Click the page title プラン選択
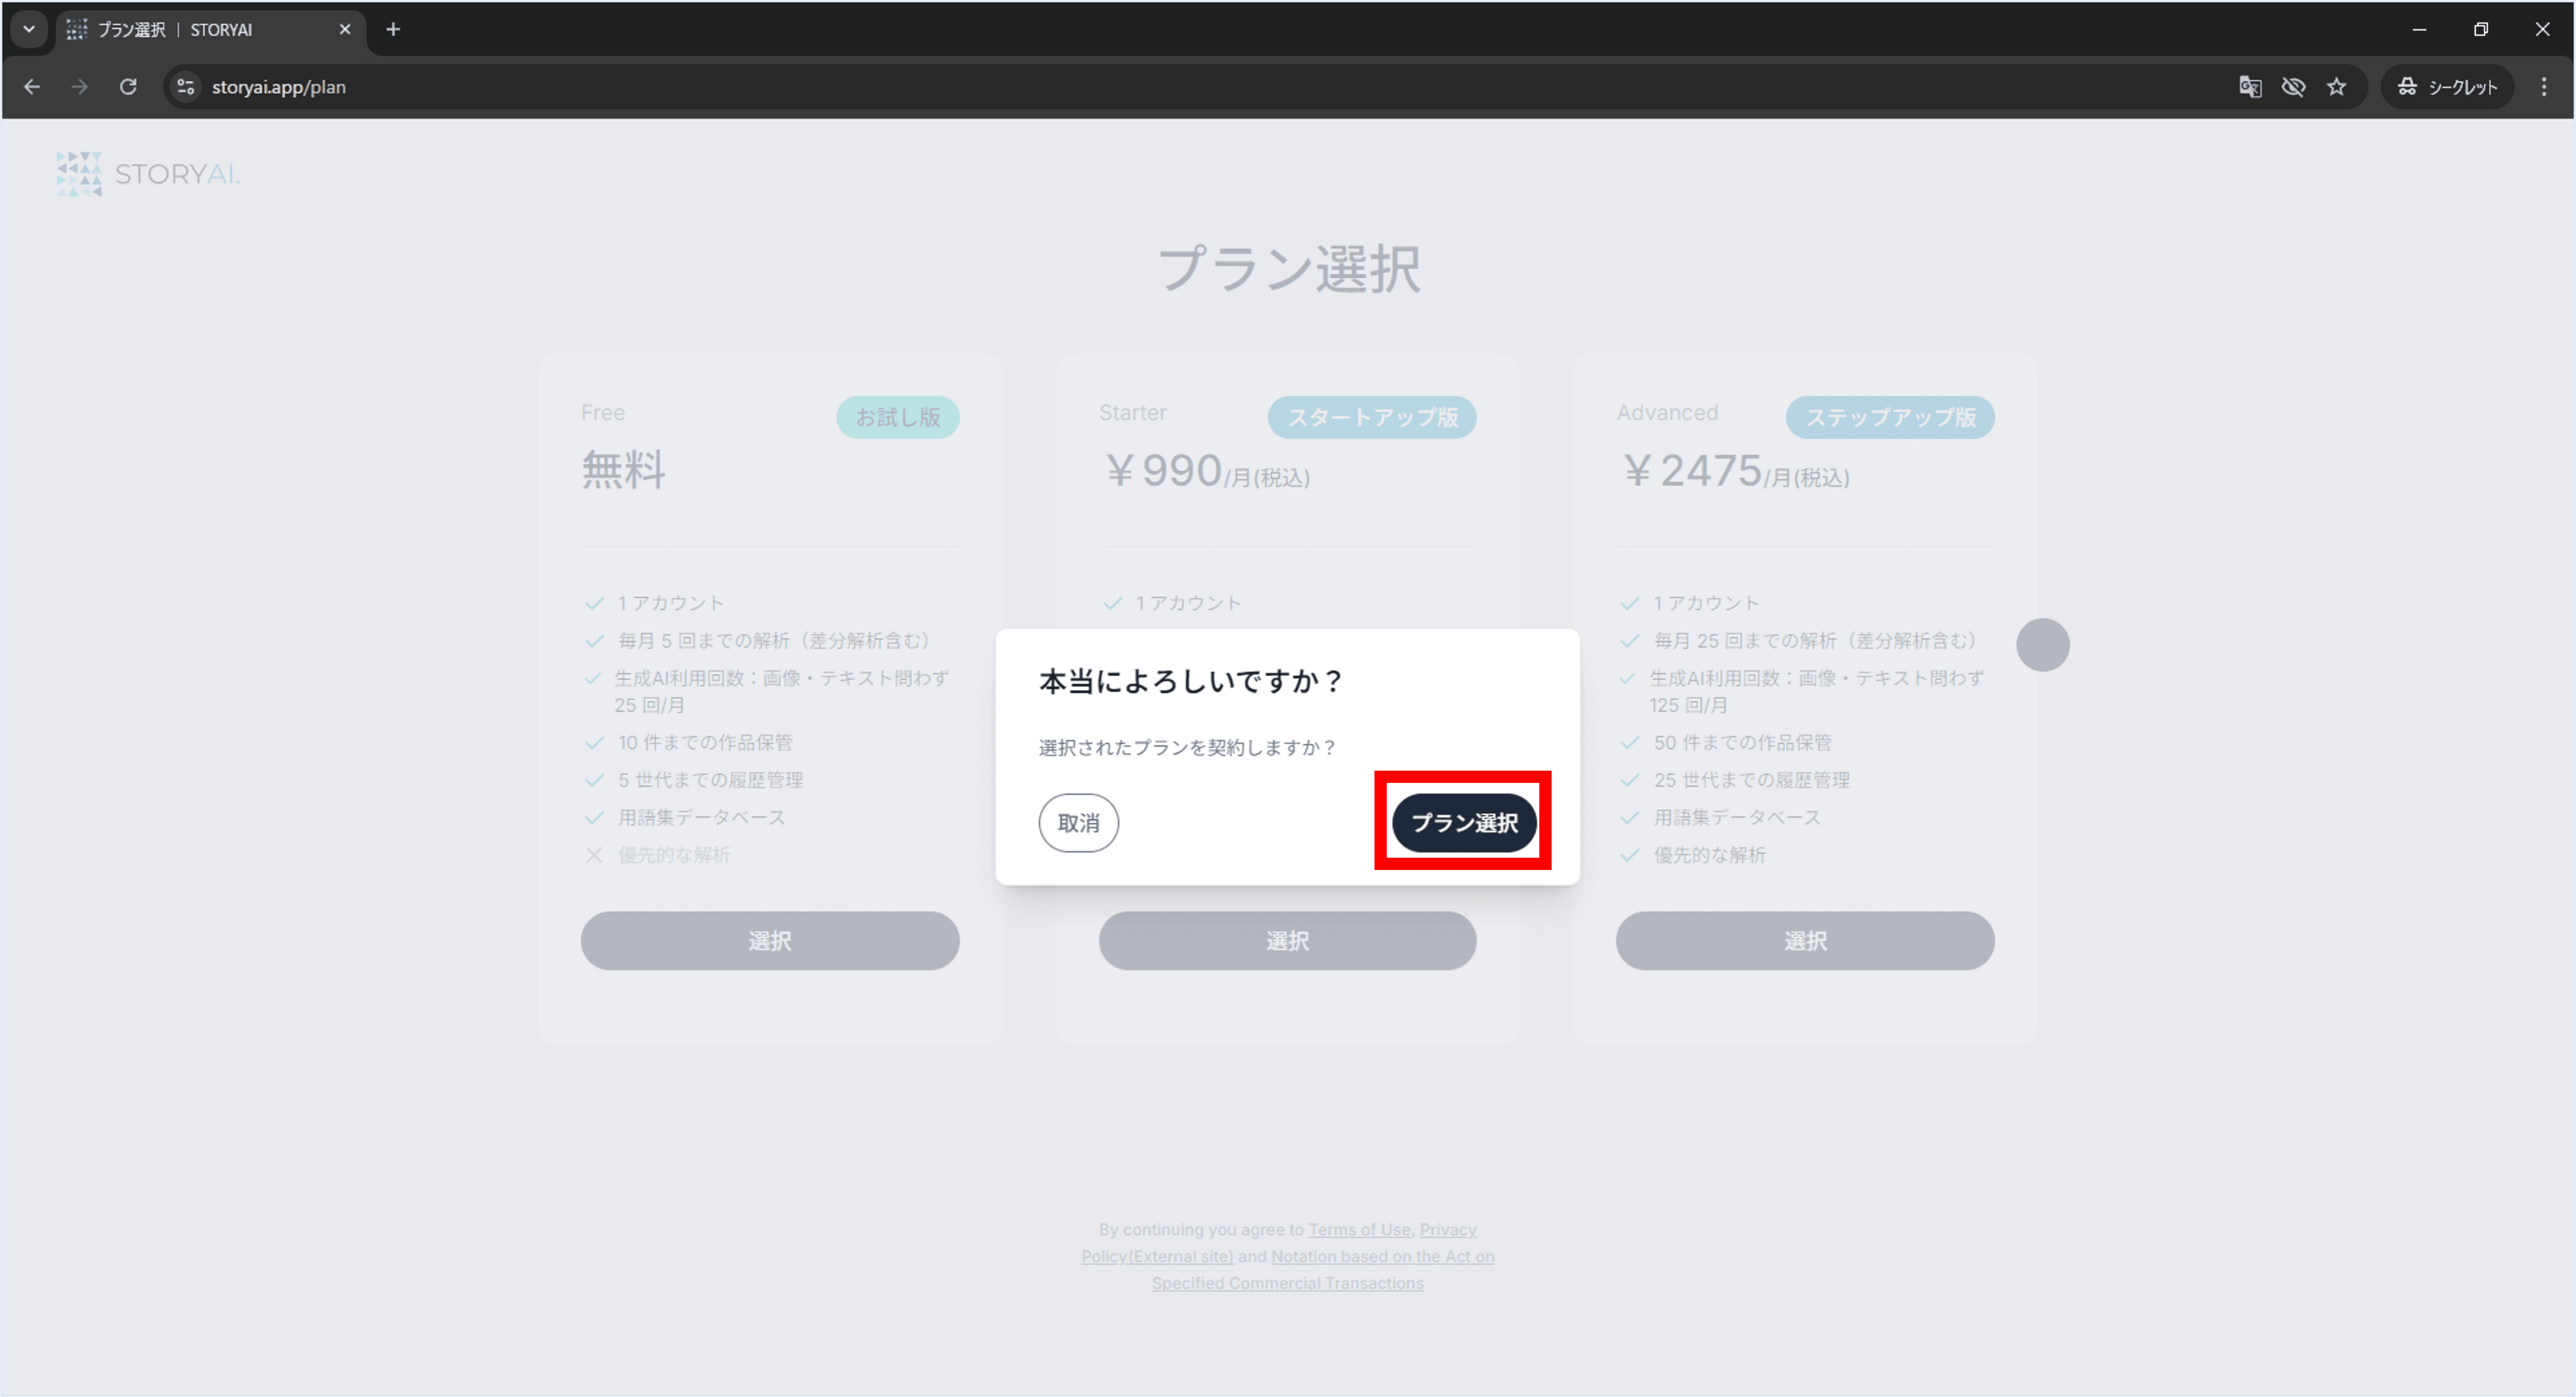 point(1288,269)
